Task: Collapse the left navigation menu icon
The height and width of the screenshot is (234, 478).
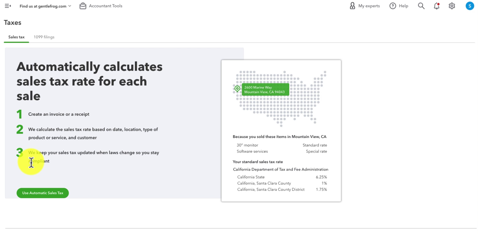Action: click(8, 6)
